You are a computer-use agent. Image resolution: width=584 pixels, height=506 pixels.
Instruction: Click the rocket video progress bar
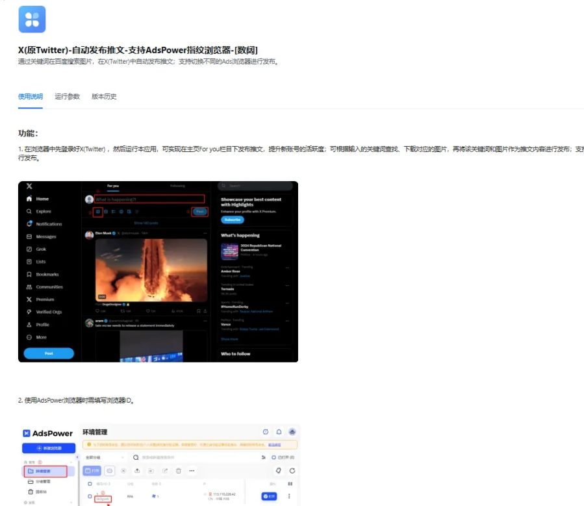point(150,300)
